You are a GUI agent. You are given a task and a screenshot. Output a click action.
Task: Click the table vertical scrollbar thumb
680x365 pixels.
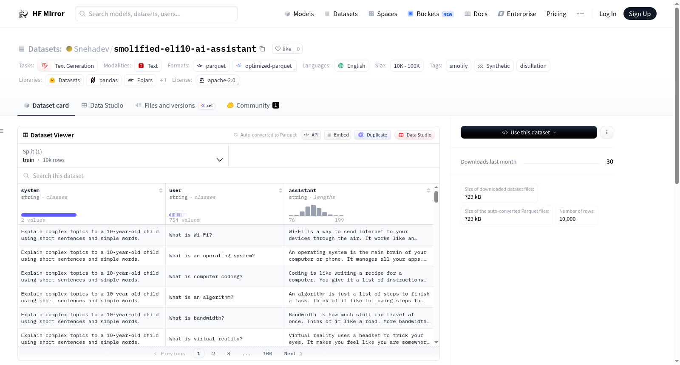tap(436, 197)
